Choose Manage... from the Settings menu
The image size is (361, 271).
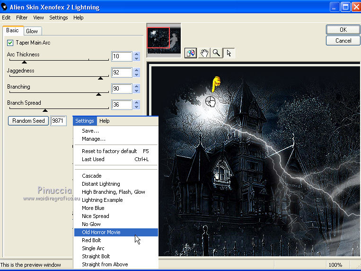tap(116, 139)
